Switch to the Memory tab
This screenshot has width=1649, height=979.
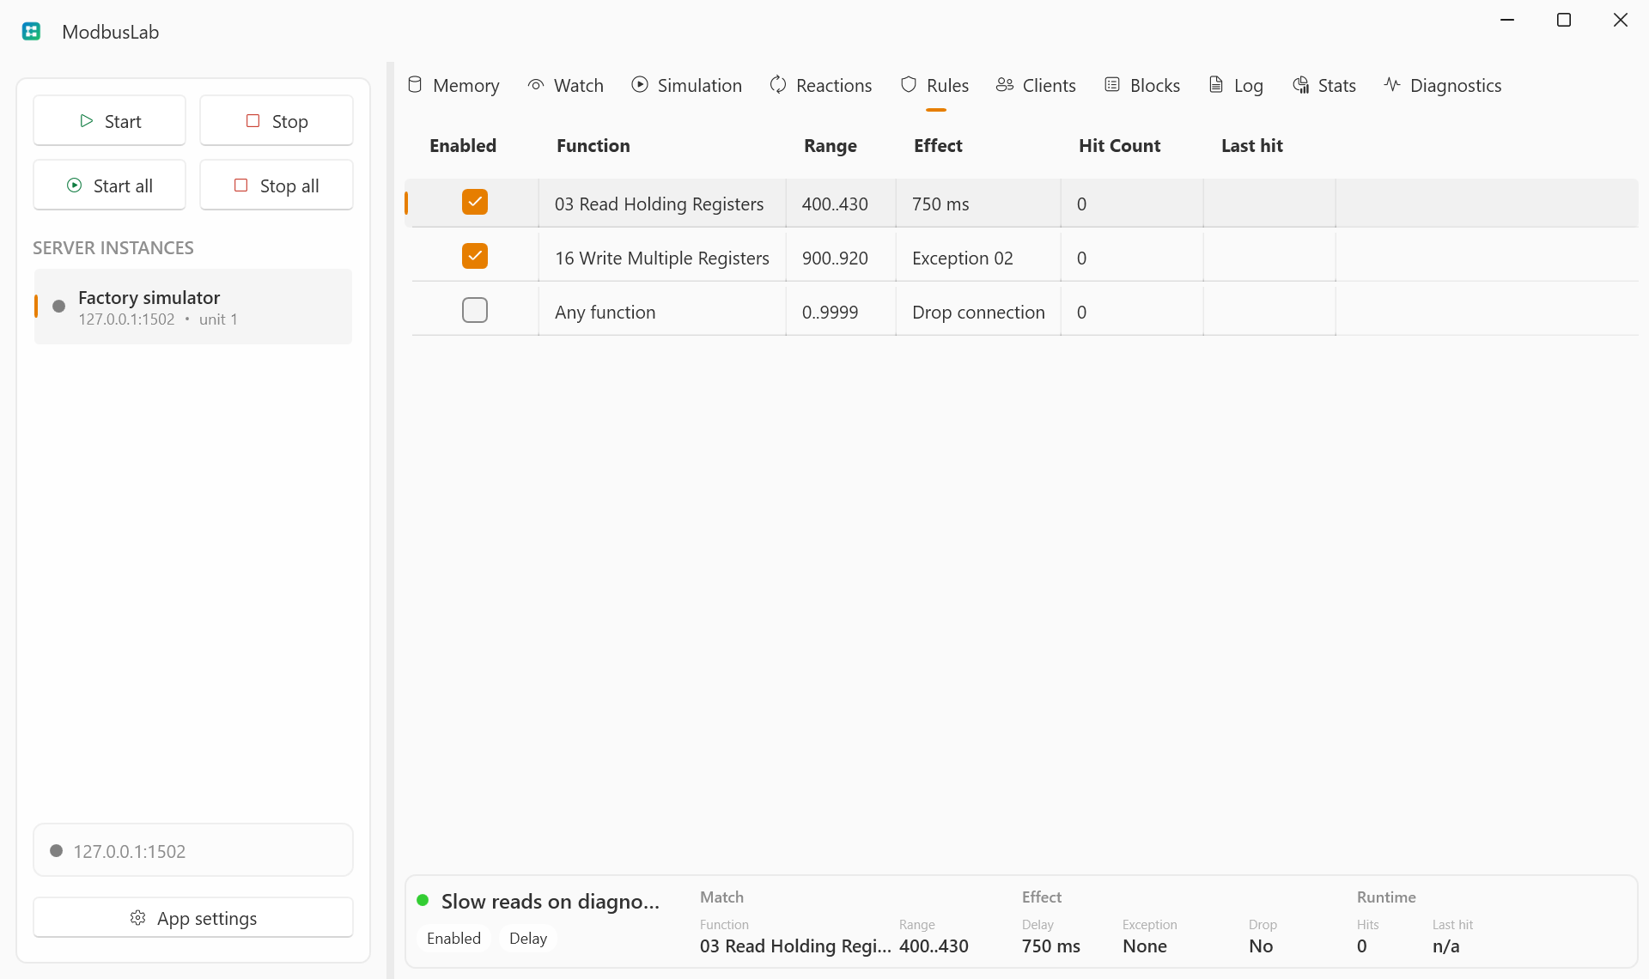coord(453,85)
